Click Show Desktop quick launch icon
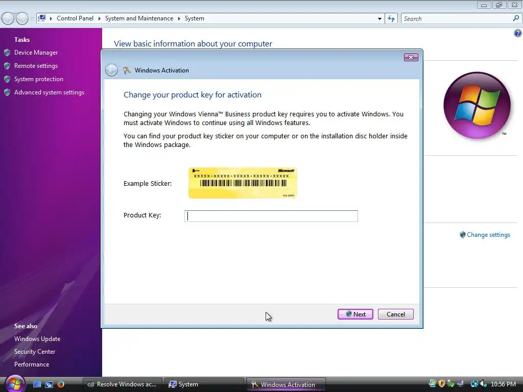This screenshot has height=392, width=523. pos(37,384)
